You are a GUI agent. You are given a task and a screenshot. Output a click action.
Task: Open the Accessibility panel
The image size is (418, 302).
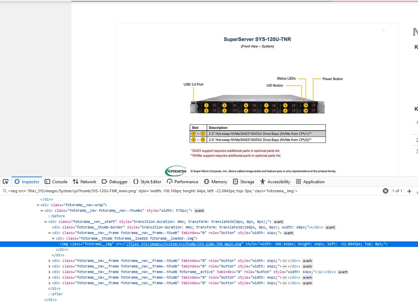pos(275,181)
